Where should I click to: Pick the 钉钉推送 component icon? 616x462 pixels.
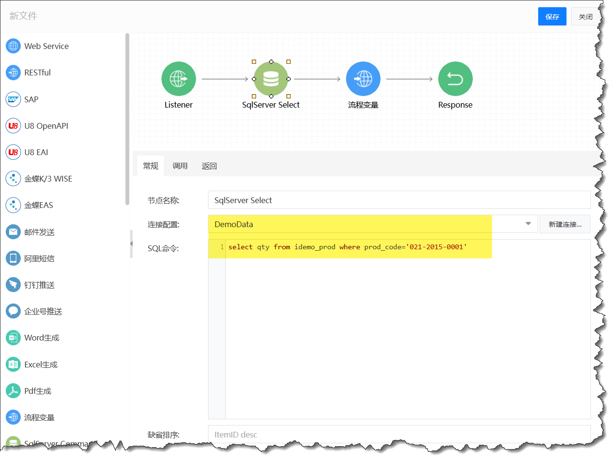click(x=13, y=285)
